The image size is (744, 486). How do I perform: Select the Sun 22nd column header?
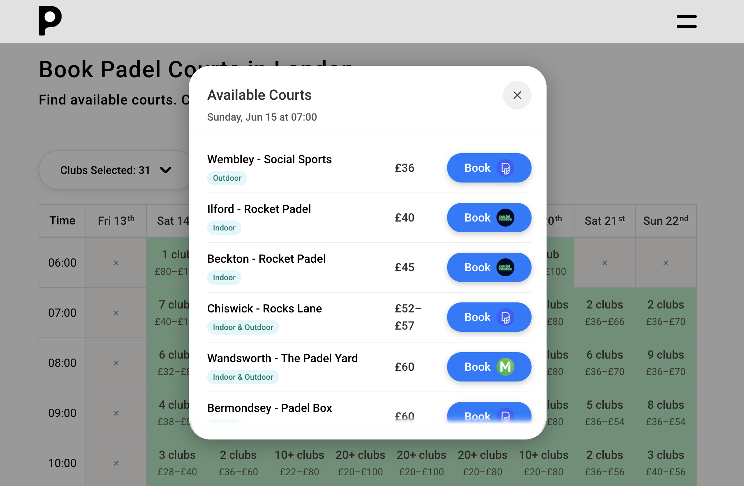(x=666, y=220)
